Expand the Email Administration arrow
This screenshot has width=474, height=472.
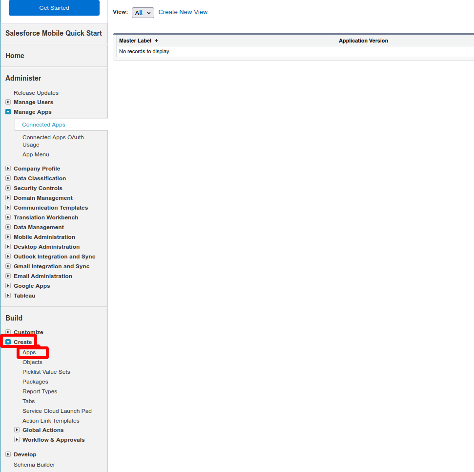(8, 276)
